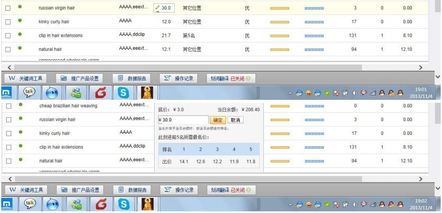Click the network signal bars in 19:01 tray
The width and height of the screenshot is (442, 213).
click(373, 93)
